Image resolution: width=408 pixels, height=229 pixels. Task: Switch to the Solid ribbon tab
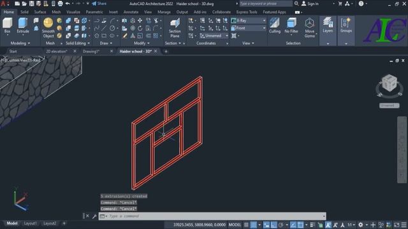24,12
